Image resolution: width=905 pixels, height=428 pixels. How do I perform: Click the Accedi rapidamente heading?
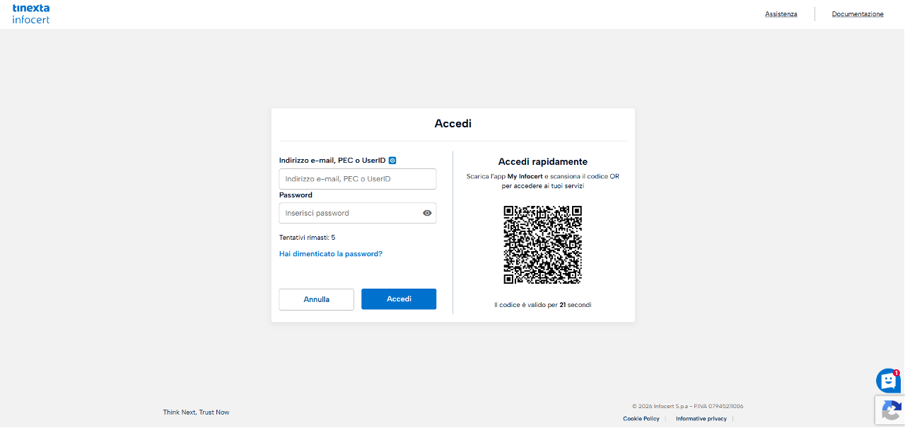(x=543, y=162)
